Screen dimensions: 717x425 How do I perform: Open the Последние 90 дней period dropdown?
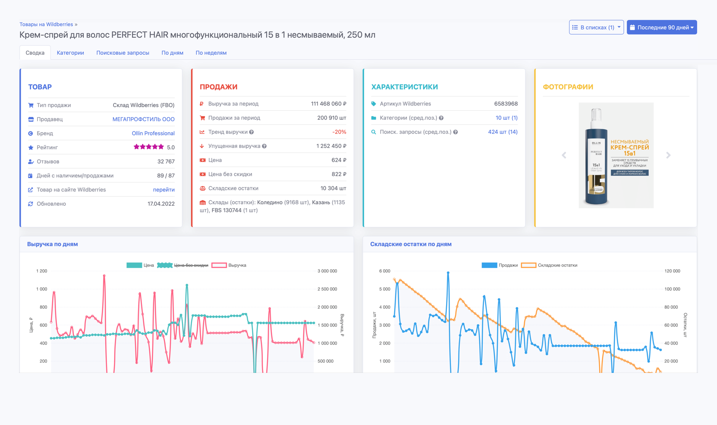(x=662, y=27)
